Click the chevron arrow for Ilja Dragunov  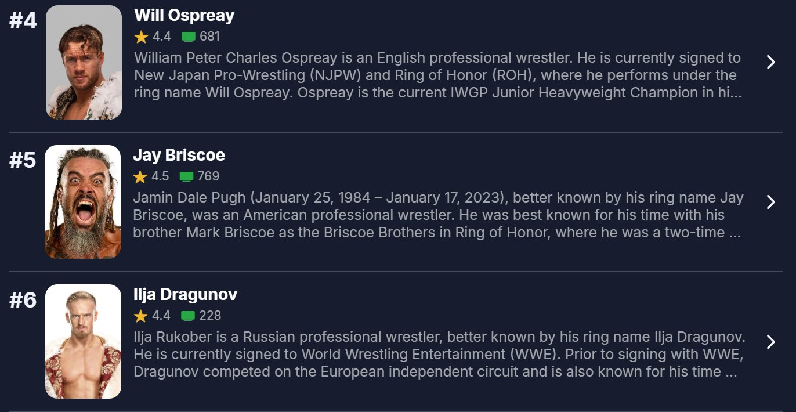[x=770, y=342]
